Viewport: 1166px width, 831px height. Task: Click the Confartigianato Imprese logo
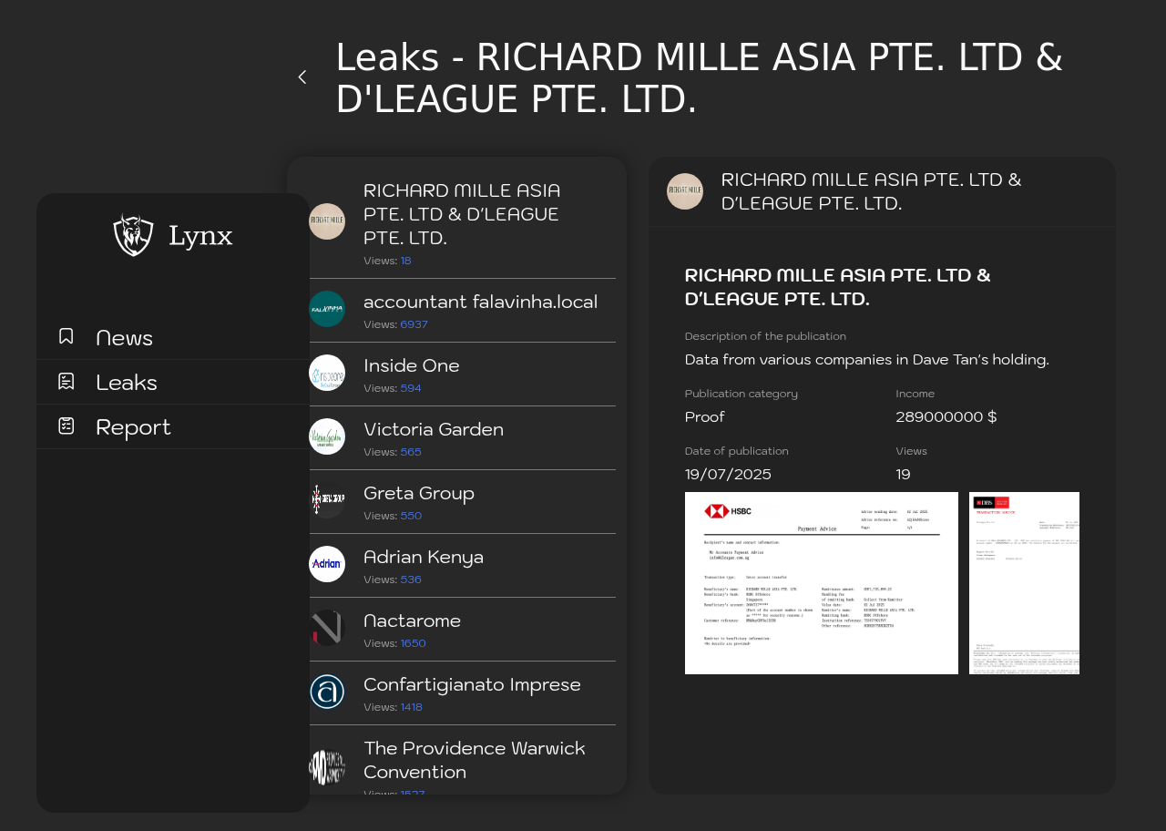coord(327,692)
